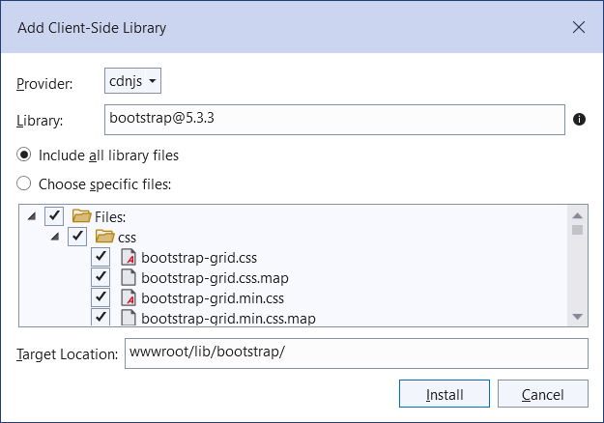Click the Cancel button
This screenshot has height=423, width=604.
tap(542, 394)
